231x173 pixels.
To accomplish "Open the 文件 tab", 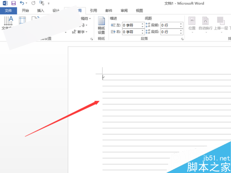I will tap(8, 11).
